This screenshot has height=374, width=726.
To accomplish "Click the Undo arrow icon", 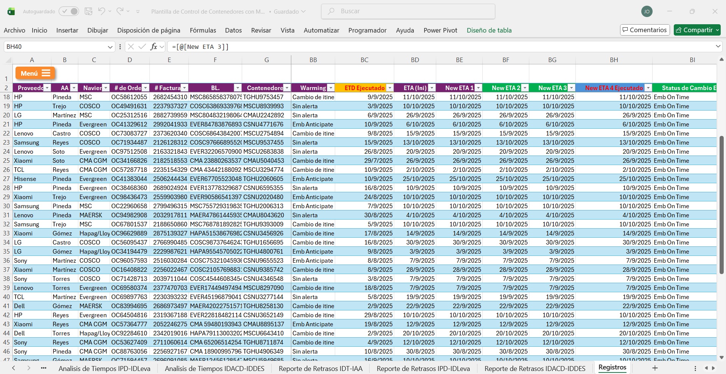I will pos(101,11).
